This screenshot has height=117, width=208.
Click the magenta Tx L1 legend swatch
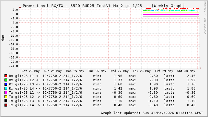[6, 93]
